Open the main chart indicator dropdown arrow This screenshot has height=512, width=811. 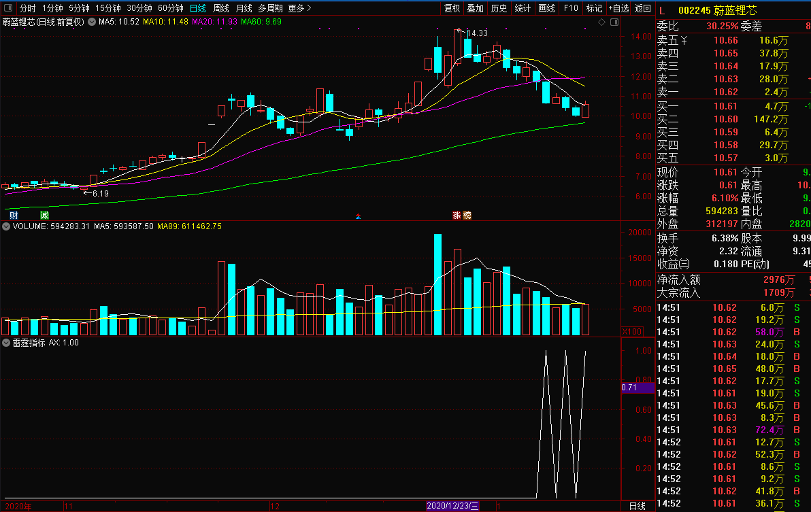pos(91,22)
